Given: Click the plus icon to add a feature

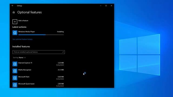Looking at the screenshot, I should point(15,22).
